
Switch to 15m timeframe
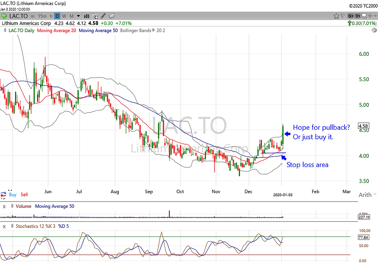point(42,16)
